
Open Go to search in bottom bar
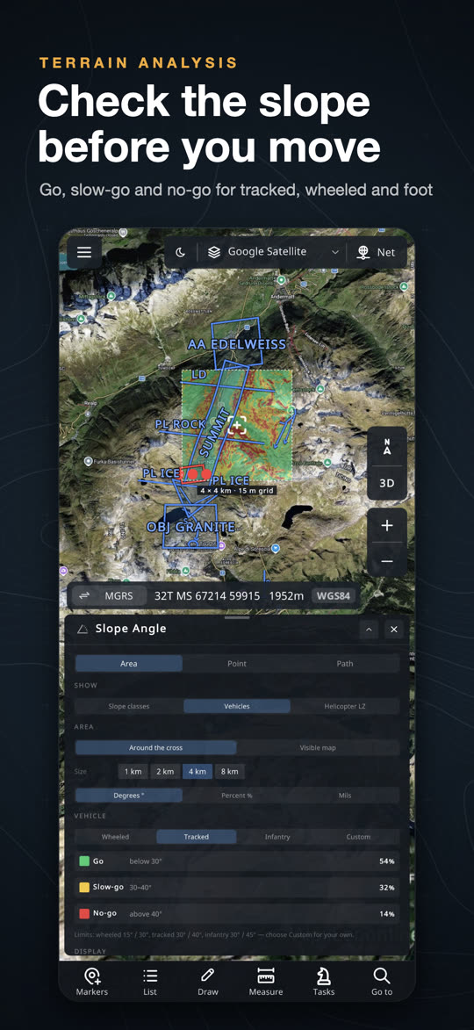382,982
